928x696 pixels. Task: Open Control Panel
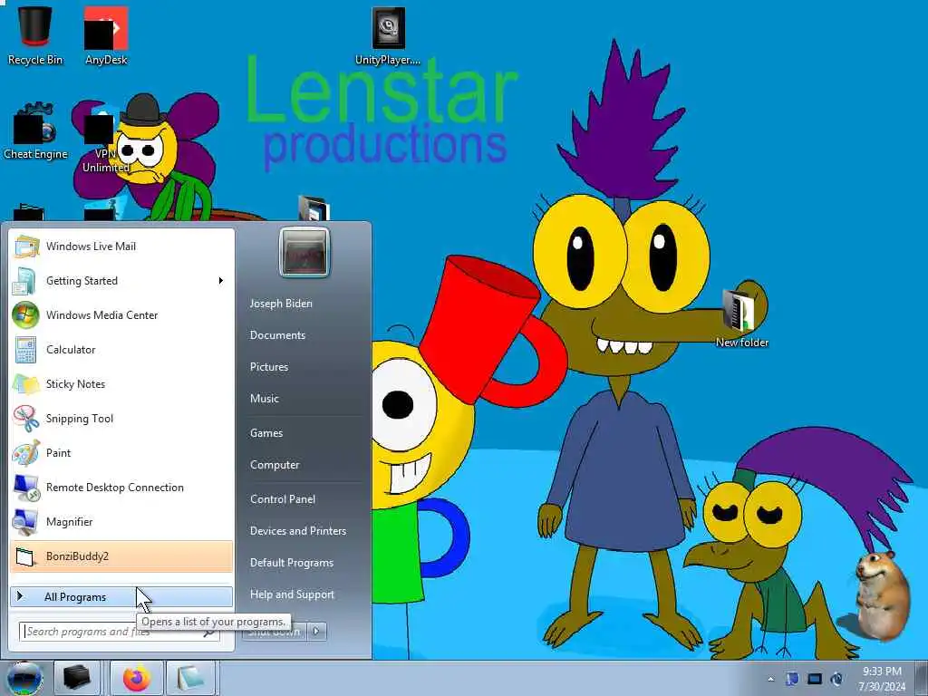(283, 499)
